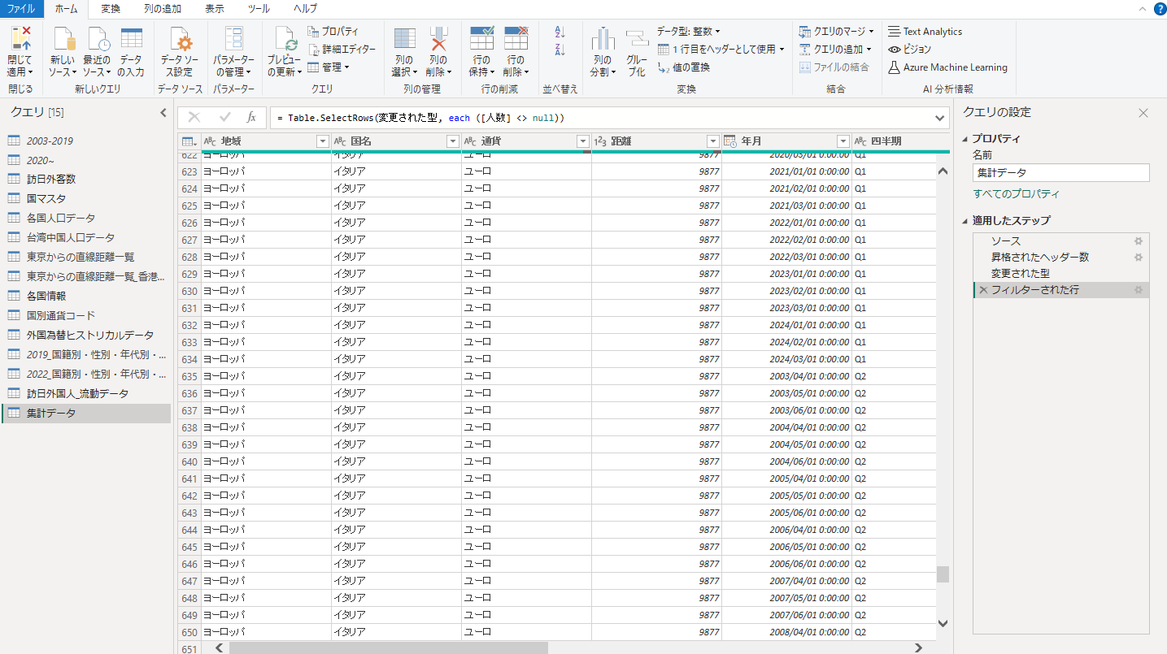This screenshot has height=654, width=1167.
Task: Open the 最近のソース (Recent Sources) icon
Action: (98, 38)
